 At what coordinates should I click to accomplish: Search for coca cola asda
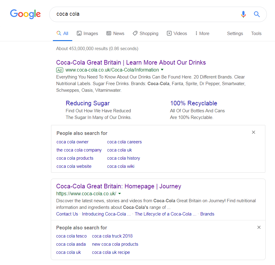pyautogui.click(x=71, y=244)
